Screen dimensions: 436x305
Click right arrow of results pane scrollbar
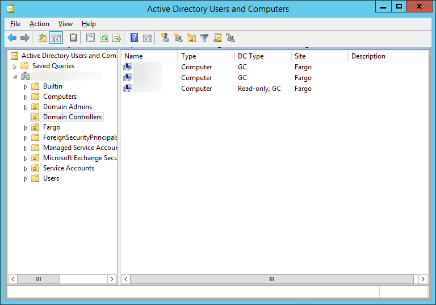click(x=423, y=279)
